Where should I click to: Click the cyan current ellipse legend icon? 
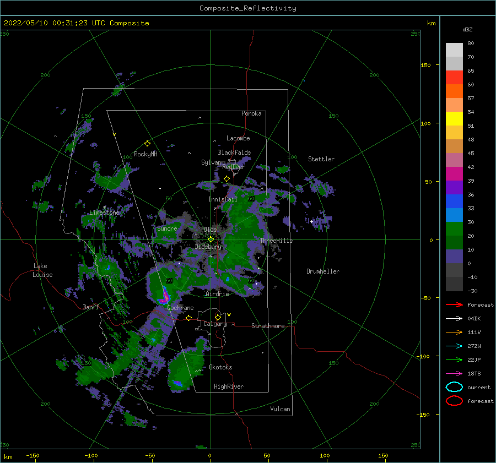pyautogui.click(x=454, y=387)
